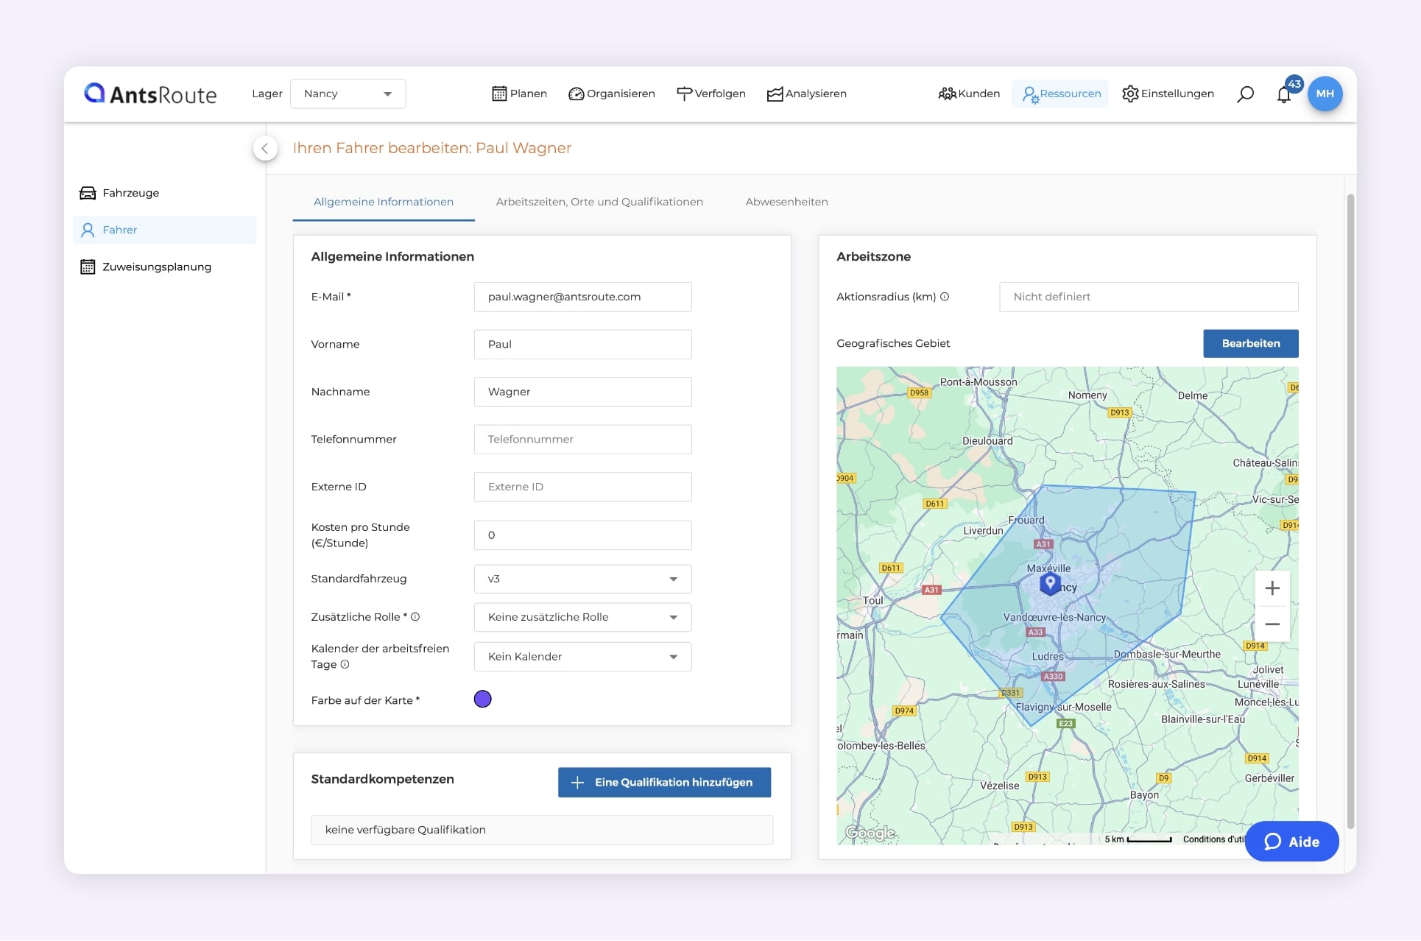Image resolution: width=1421 pixels, height=941 pixels.
Task: Collapse sidebar with back chevron
Action: (x=265, y=148)
